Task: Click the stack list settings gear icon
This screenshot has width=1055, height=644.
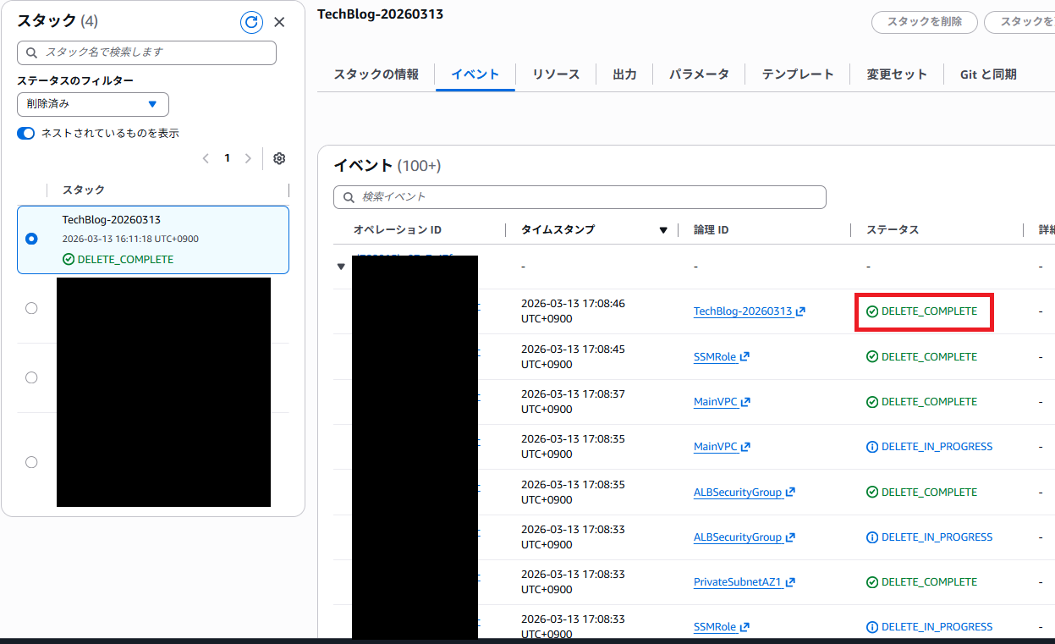Action: pos(279,158)
